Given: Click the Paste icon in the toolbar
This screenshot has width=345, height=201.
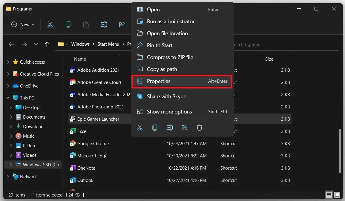Looking at the screenshot, I should [x=86, y=24].
